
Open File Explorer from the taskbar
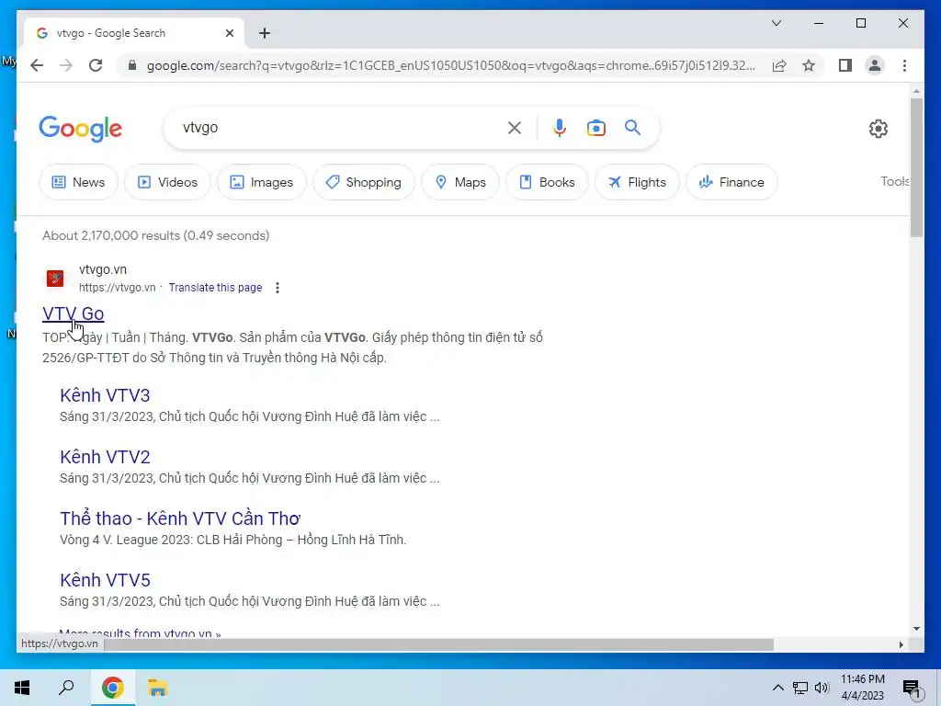[x=157, y=688]
